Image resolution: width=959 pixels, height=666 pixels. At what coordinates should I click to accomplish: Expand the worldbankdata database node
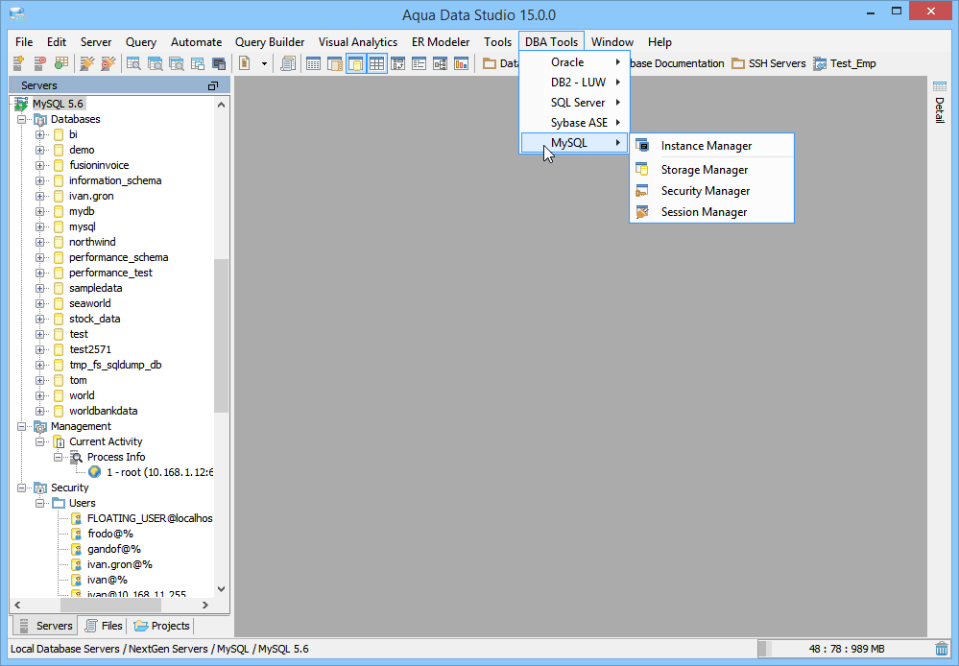click(39, 411)
